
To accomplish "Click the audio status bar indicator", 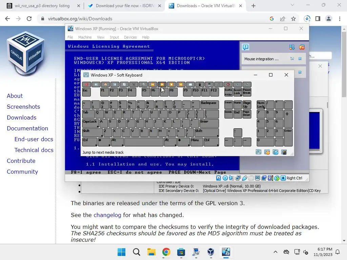I will [x=231, y=178].
